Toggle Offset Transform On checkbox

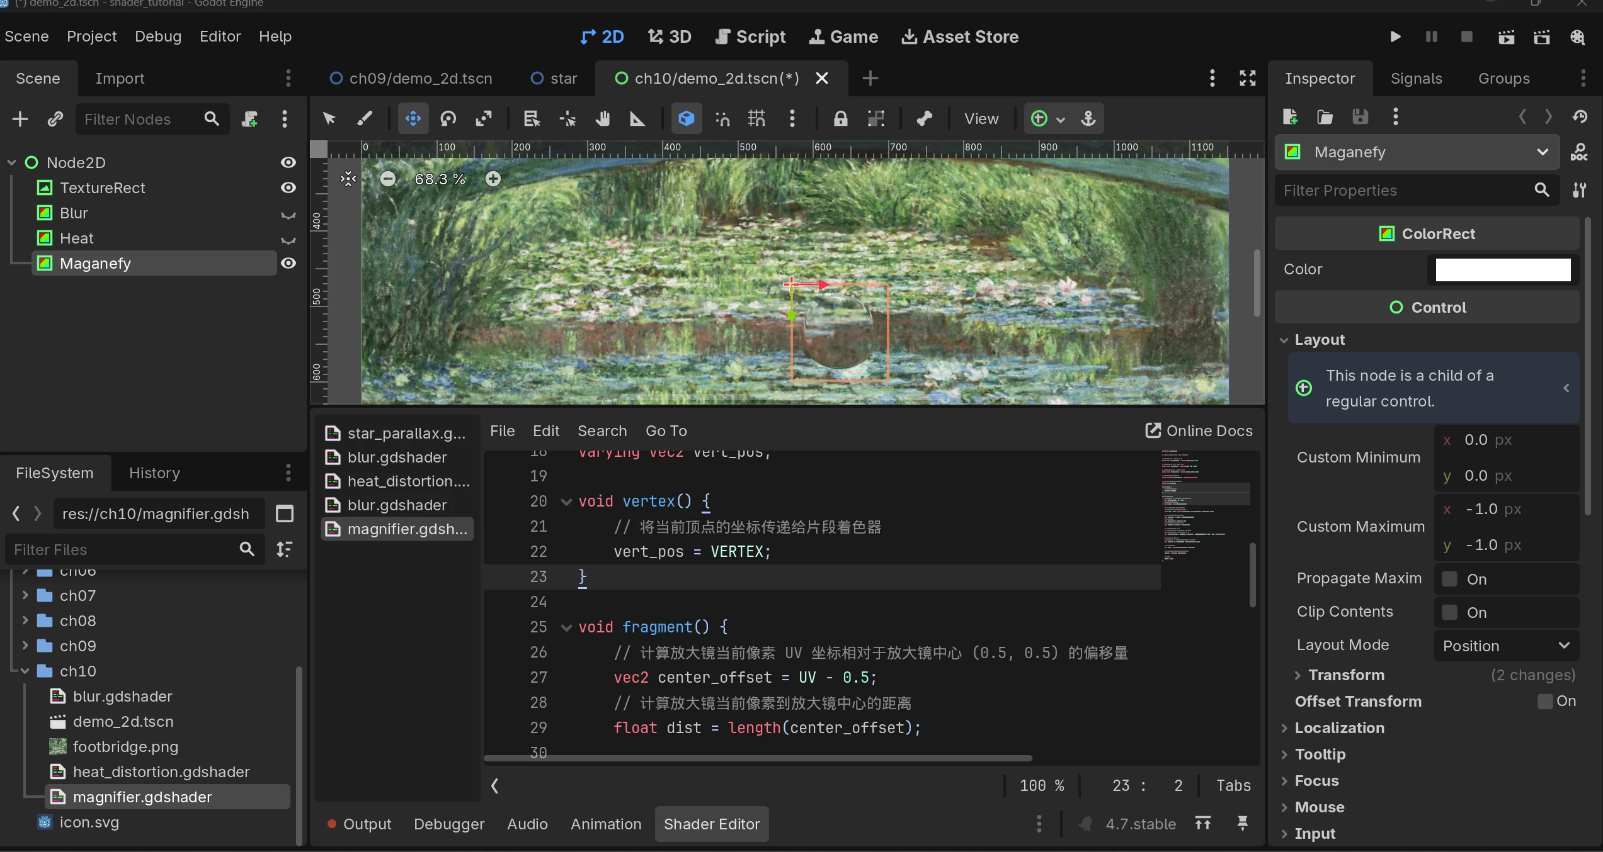pos(1545,702)
